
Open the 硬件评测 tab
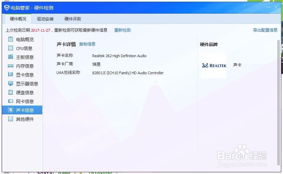73,19
